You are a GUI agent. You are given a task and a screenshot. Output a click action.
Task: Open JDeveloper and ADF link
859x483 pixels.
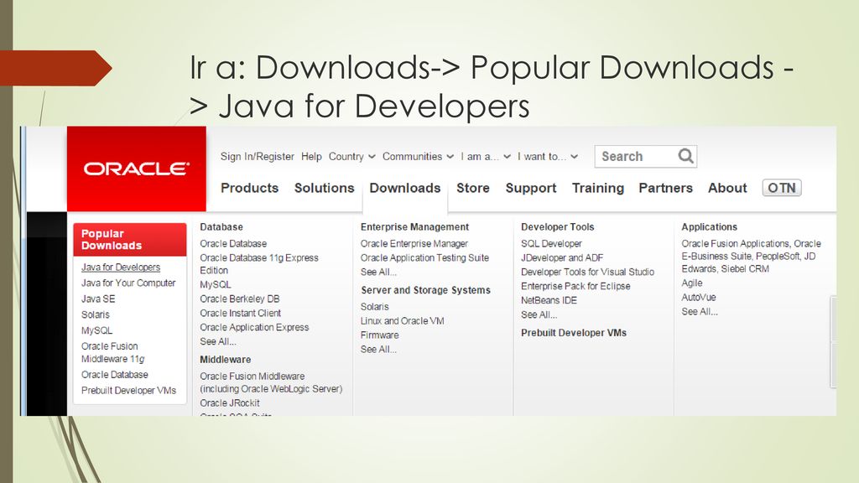[562, 258]
